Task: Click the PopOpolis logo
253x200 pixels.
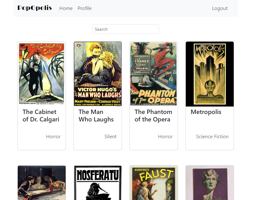Action: (x=34, y=8)
